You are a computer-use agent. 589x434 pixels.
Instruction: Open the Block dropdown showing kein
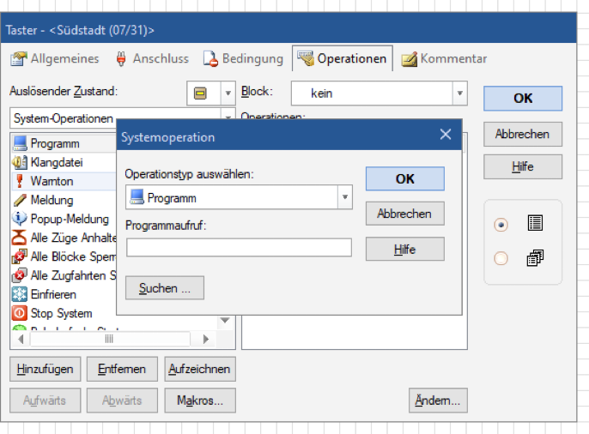460,93
